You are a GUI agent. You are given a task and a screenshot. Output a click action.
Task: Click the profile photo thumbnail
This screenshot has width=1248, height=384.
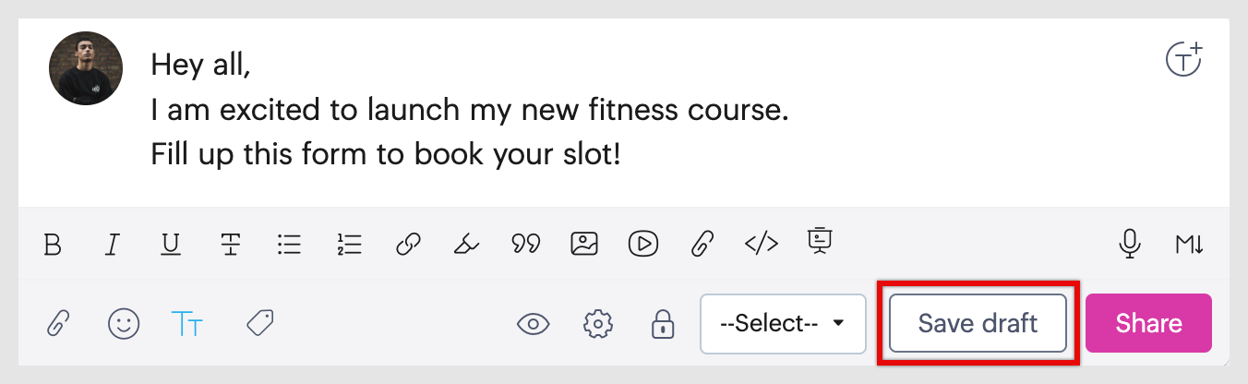(86, 68)
